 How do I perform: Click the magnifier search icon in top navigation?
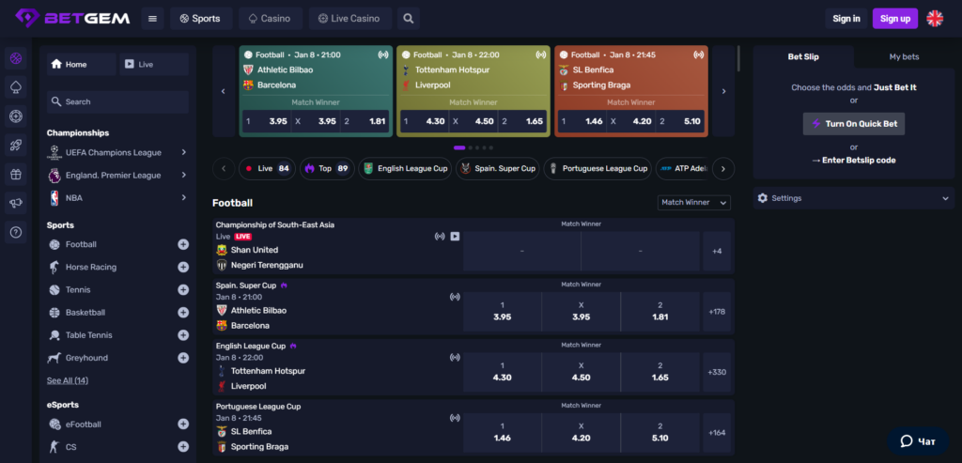tap(407, 18)
